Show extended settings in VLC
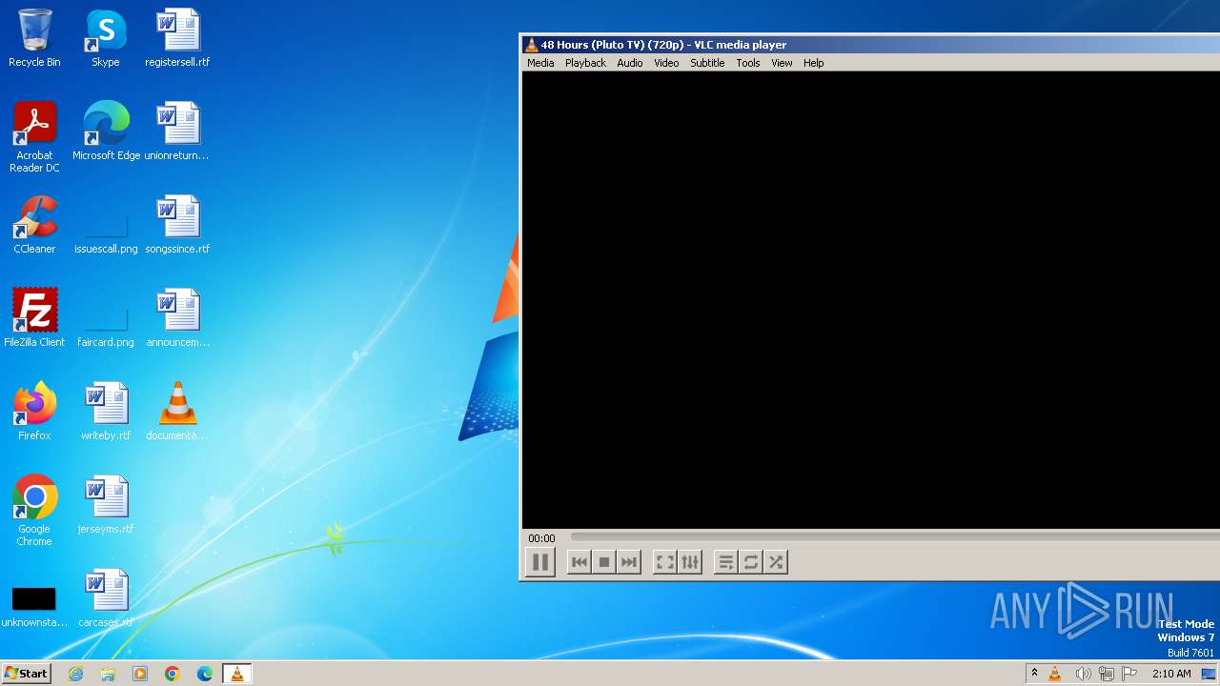The image size is (1220, 686). point(690,562)
